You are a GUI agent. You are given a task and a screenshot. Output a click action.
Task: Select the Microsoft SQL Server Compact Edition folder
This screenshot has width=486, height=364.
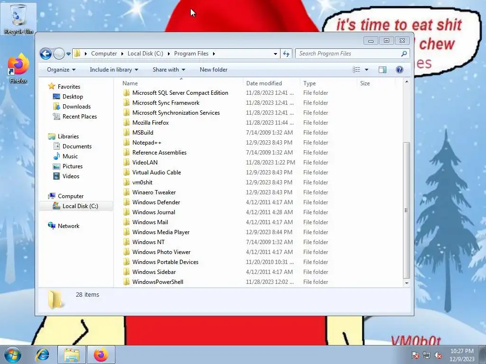(x=180, y=93)
